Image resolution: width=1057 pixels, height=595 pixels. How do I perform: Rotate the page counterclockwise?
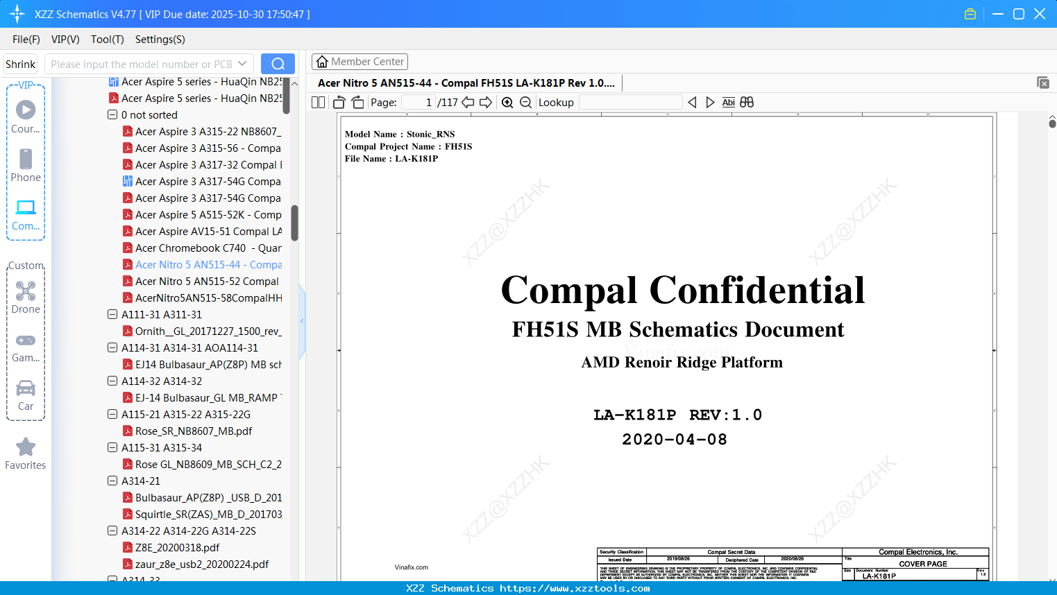tap(339, 103)
